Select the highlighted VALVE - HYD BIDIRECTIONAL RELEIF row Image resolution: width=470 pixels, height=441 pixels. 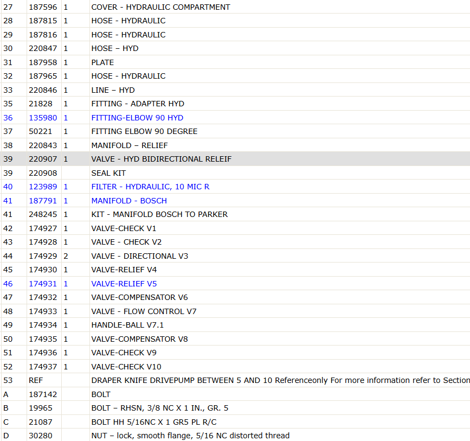point(235,159)
